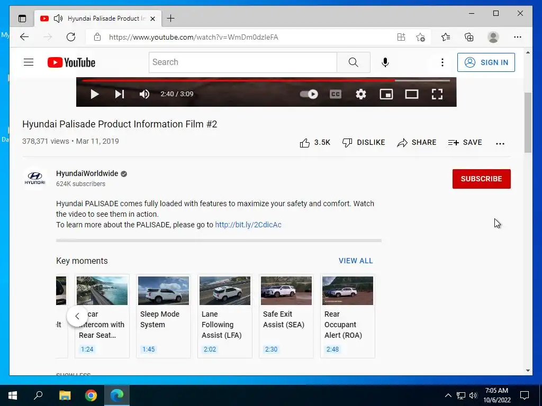Open Windows taskbar search
This screenshot has height=406, width=542.
[x=38, y=395]
